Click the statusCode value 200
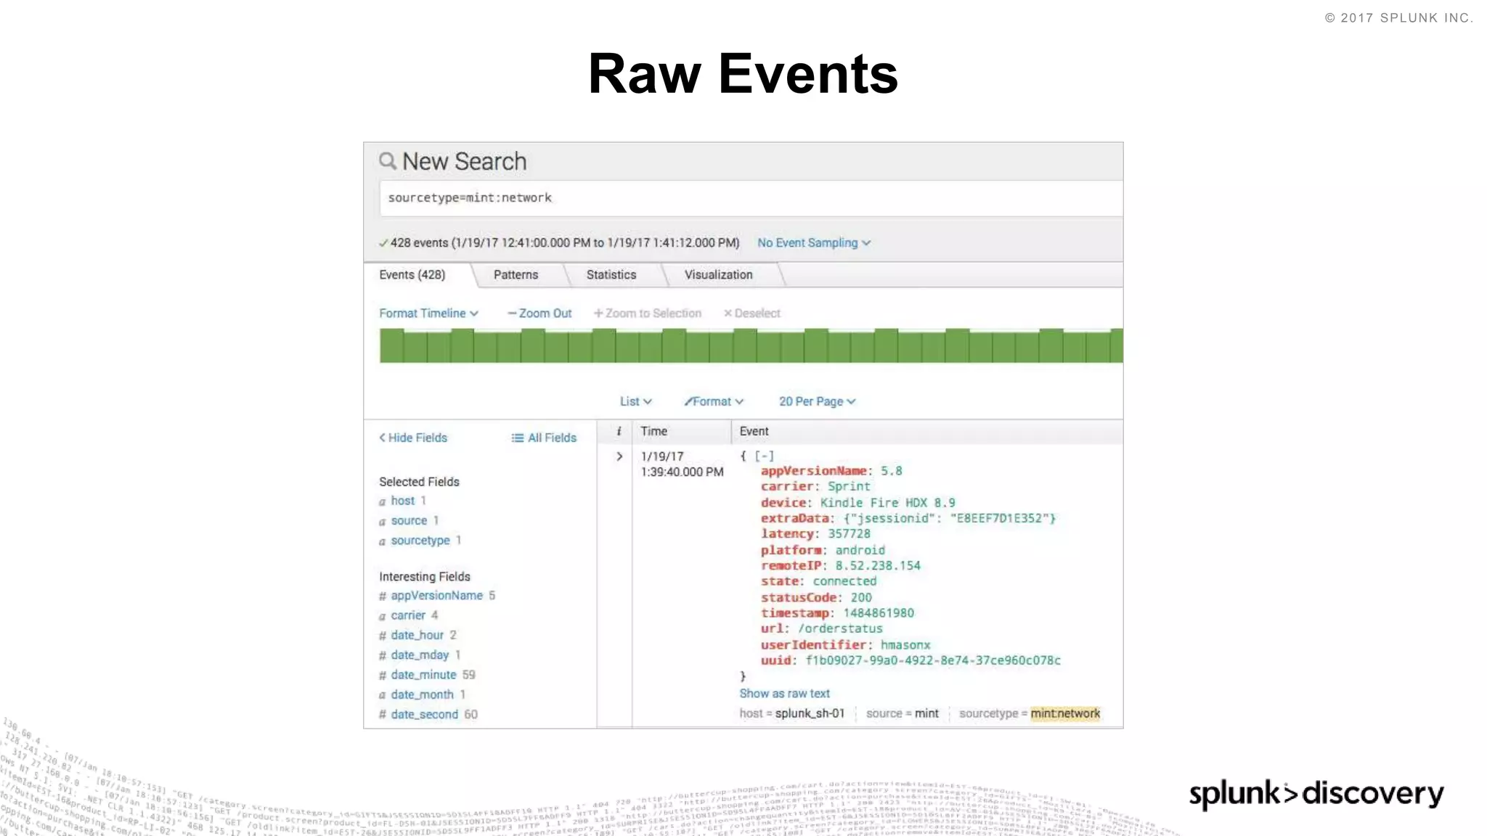 [861, 597]
